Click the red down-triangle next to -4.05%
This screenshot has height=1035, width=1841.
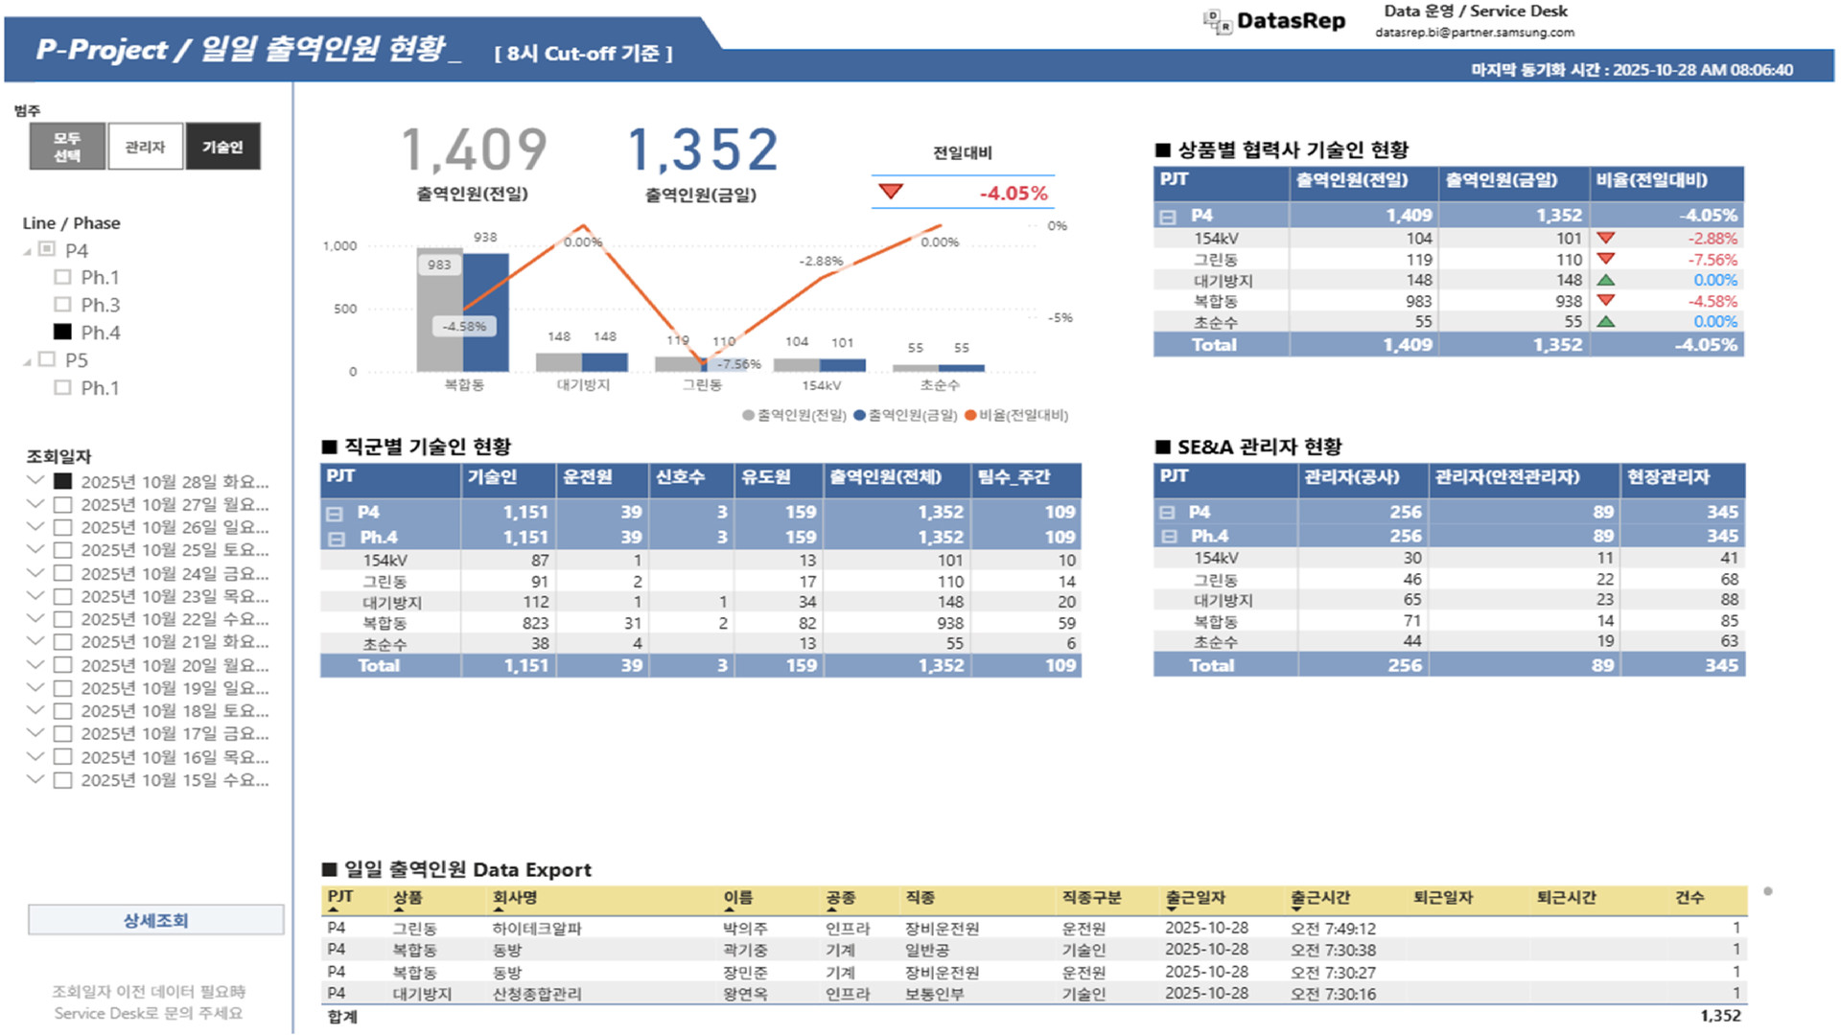[891, 192]
